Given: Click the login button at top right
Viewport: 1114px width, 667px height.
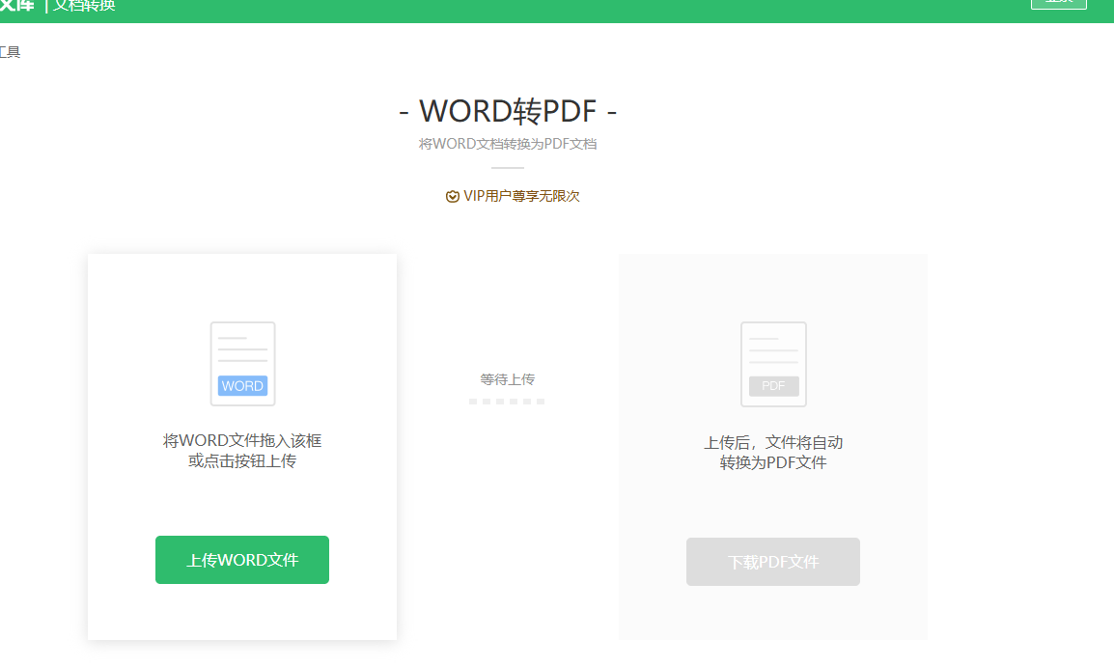Looking at the screenshot, I should click(1058, 4).
